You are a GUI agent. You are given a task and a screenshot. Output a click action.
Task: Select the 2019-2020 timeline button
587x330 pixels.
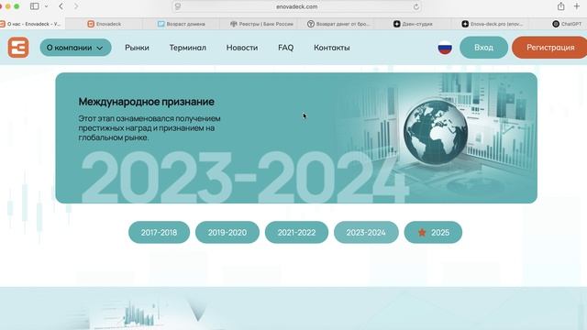227,232
